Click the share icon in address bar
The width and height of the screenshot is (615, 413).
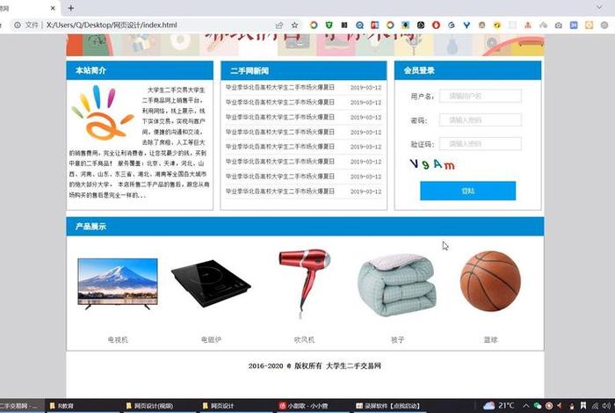(279, 25)
